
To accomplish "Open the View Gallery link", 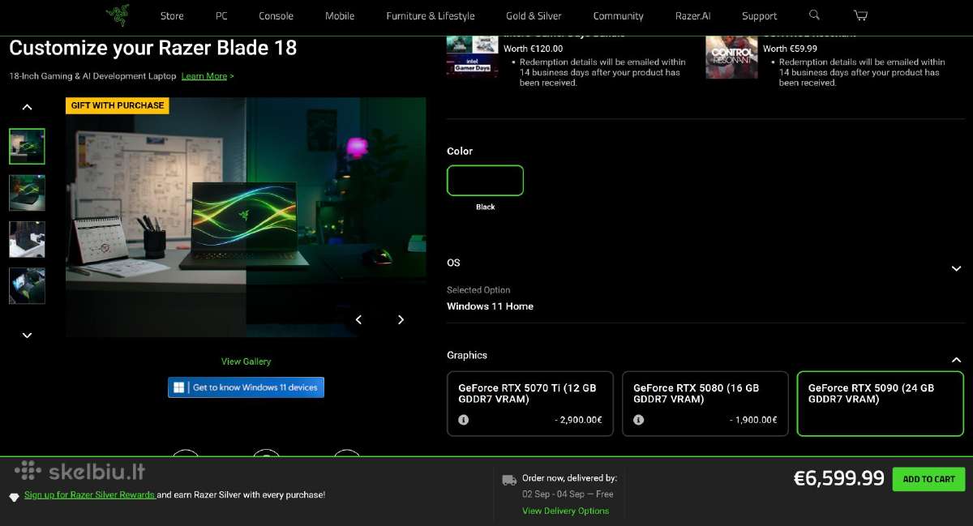I will [246, 361].
